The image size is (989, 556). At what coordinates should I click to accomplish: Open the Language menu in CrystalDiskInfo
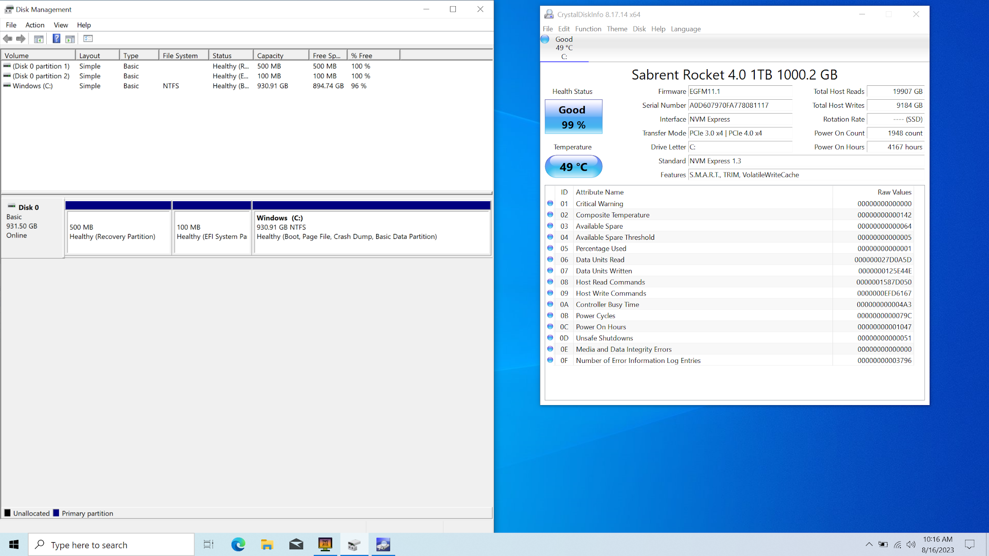click(686, 29)
